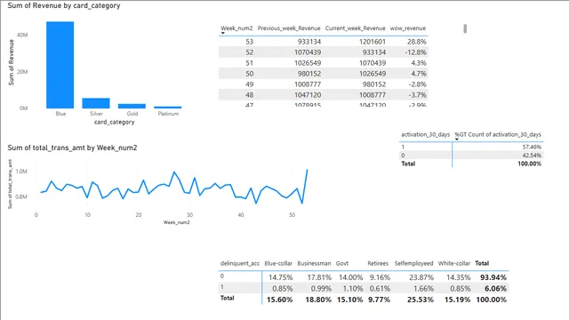The width and height of the screenshot is (569, 320).
Task: Select Previous_week_Revenue value 1026549
Action: click(308, 63)
